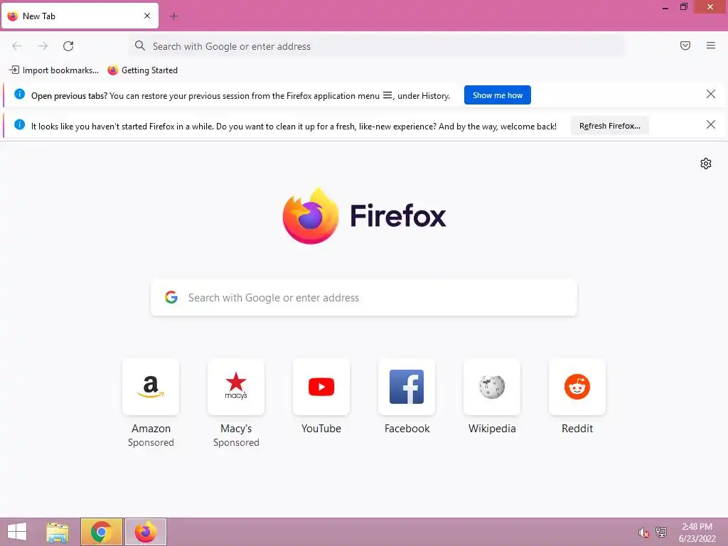Click the Firefox taskbar icon
This screenshot has height=546, width=728.
click(x=146, y=532)
